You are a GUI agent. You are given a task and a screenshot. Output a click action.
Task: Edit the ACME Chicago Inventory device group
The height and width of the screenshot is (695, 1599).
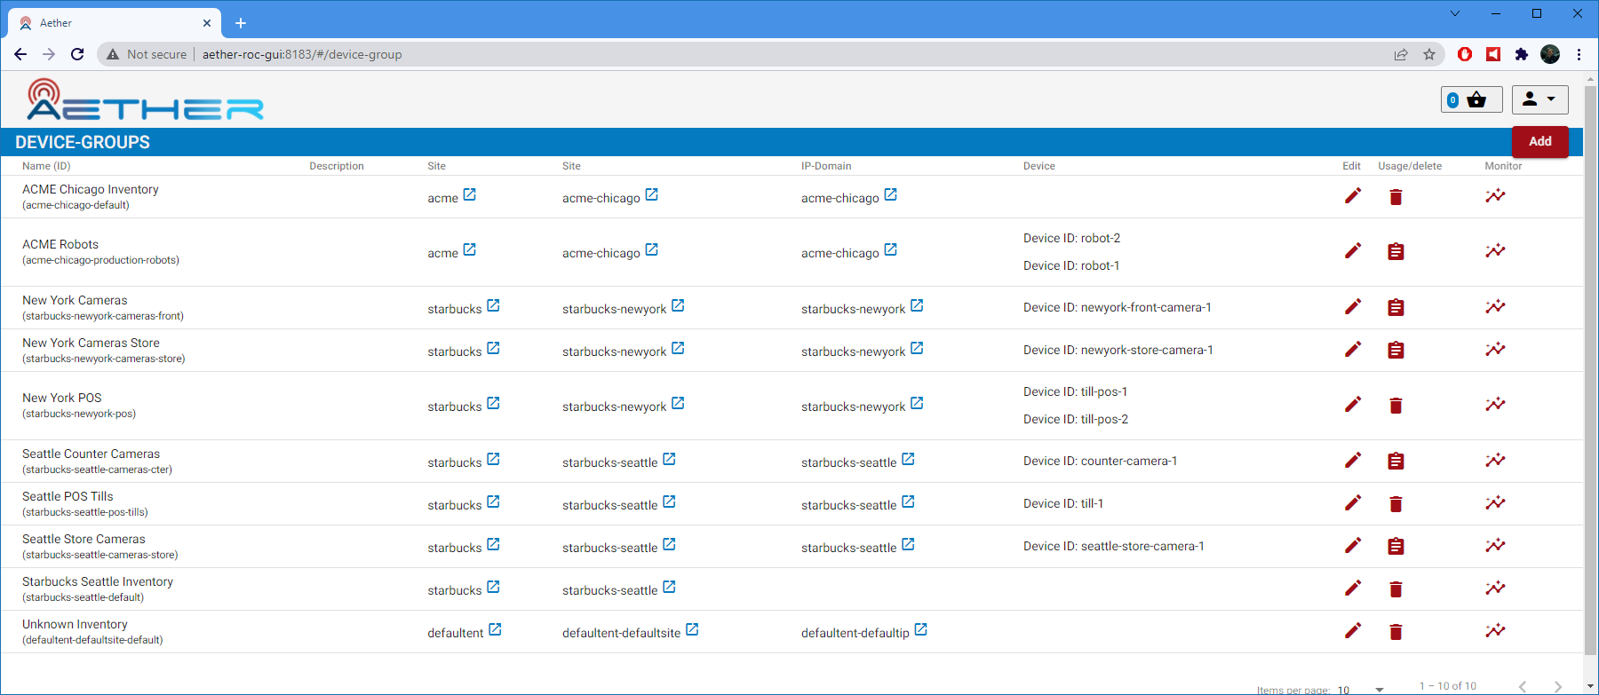(x=1352, y=196)
